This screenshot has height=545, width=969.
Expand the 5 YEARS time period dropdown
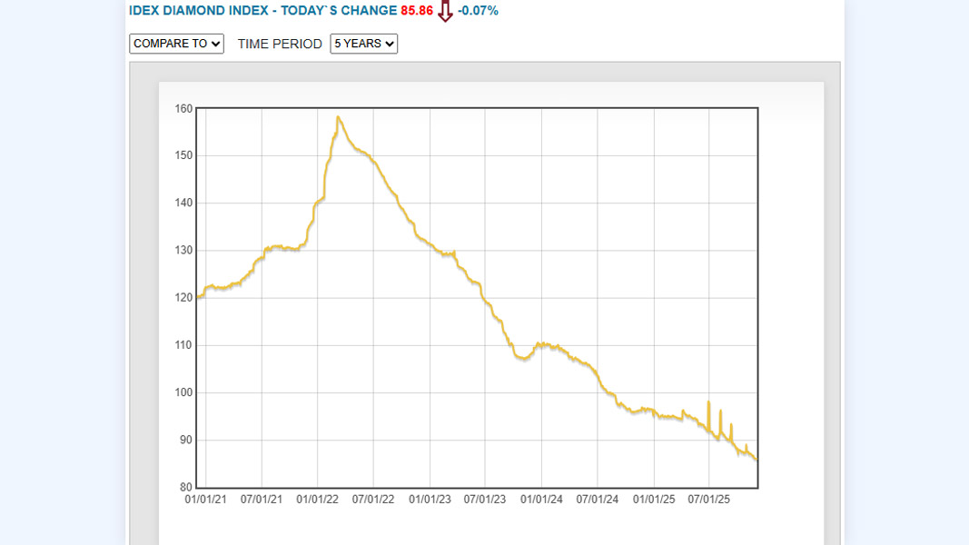[x=363, y=44]
